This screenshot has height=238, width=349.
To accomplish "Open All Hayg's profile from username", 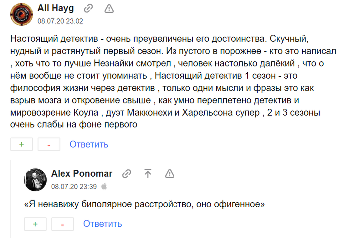I will [56, 8].
